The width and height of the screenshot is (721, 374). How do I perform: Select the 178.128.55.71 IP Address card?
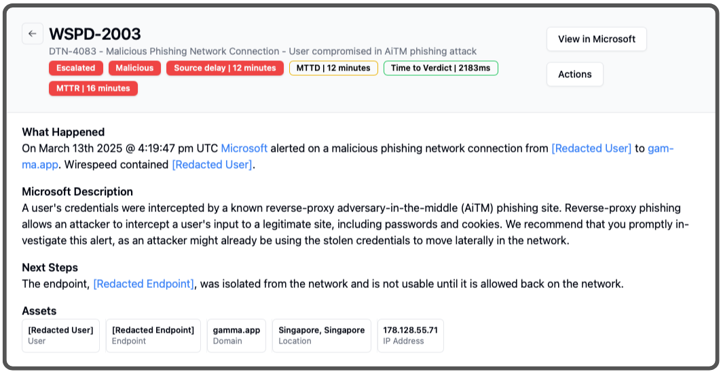tap(410, 335)
